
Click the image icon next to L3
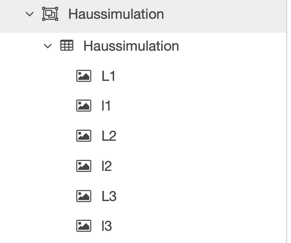coord(83,196)
